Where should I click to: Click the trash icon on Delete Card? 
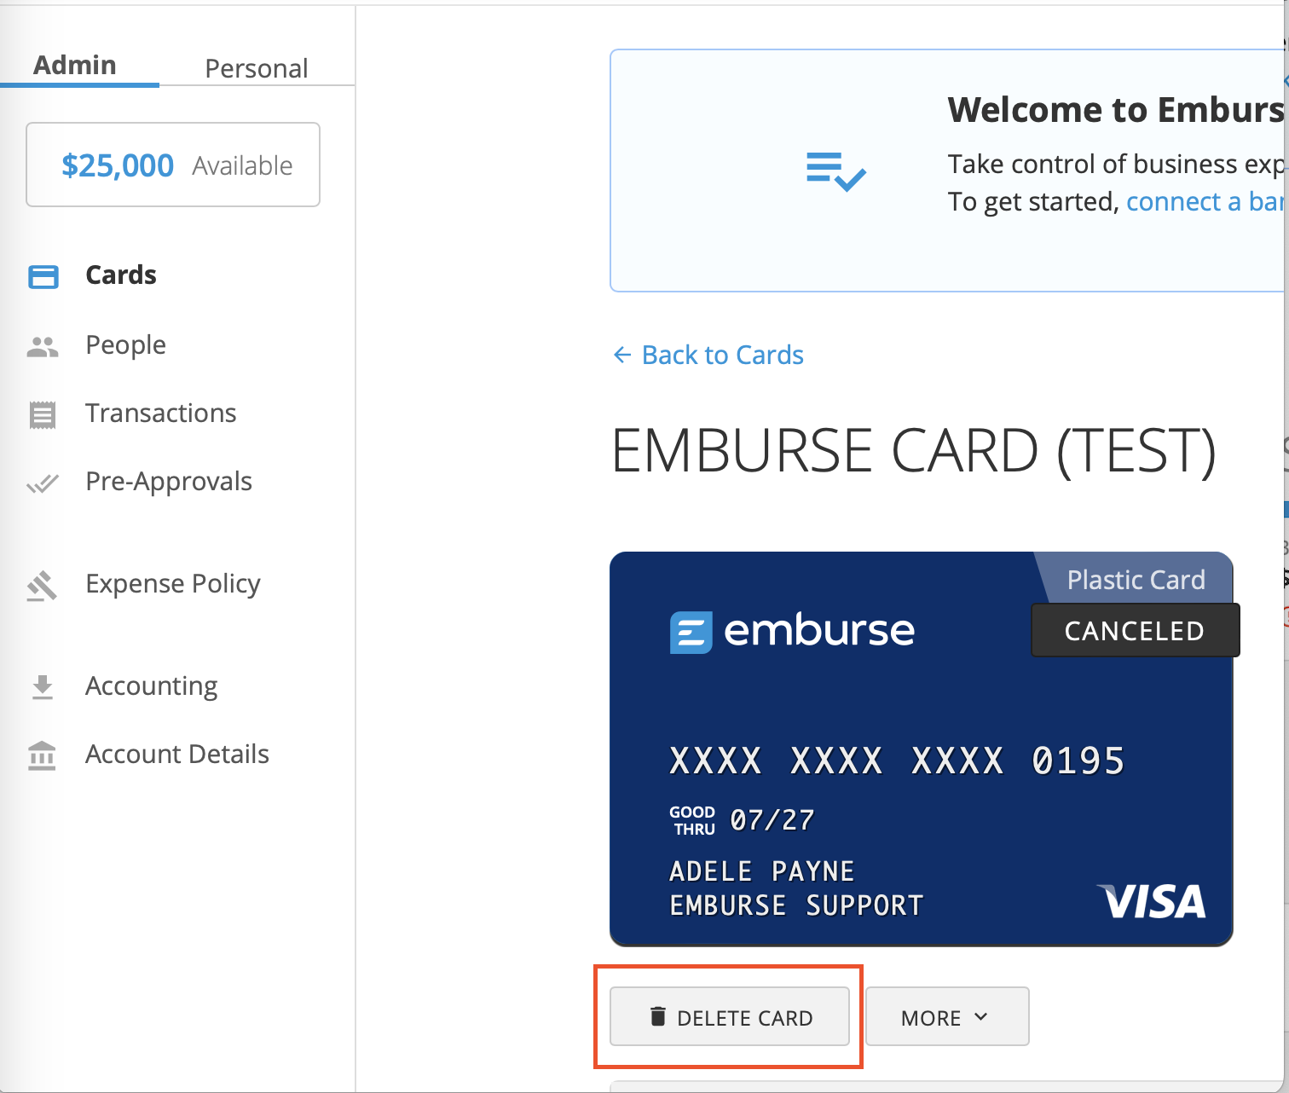point(657,1016)
